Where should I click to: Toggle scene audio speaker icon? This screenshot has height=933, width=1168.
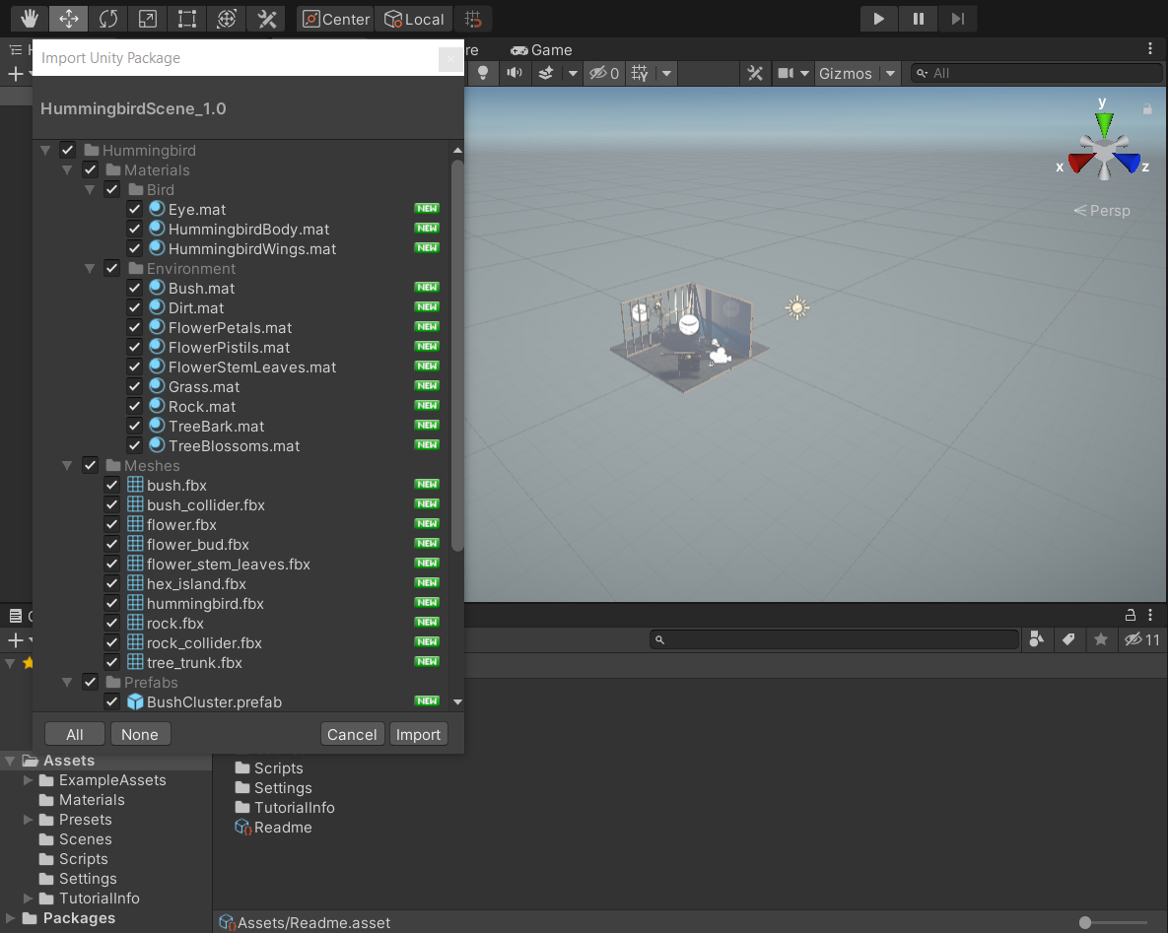click(515, 73)
